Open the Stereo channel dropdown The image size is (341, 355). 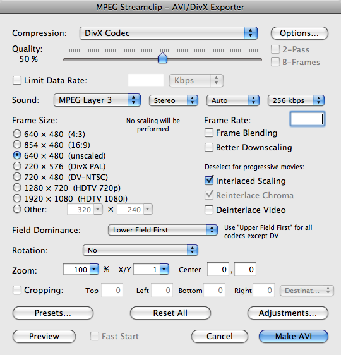[x=174, y=100]
